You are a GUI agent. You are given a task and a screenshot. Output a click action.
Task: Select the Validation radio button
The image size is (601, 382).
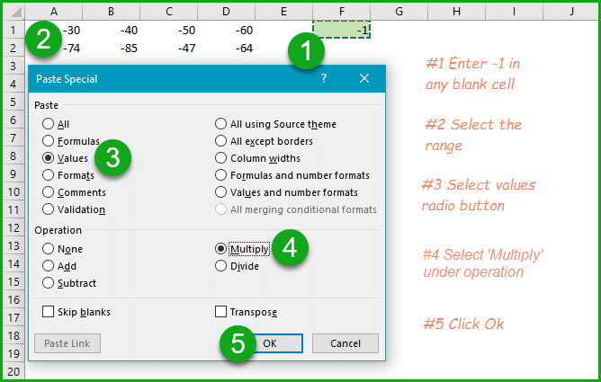pos(48,209)
